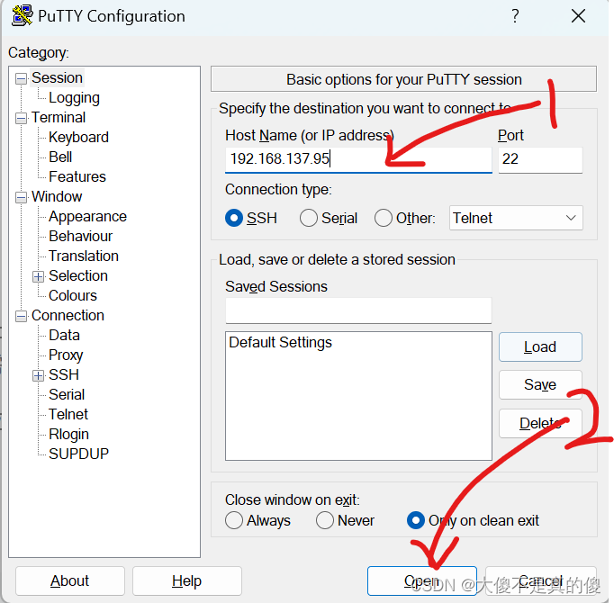This screenshot has width=614, height=603.
Task: Choose Only on clean exit option
Action: pos(416,520)
